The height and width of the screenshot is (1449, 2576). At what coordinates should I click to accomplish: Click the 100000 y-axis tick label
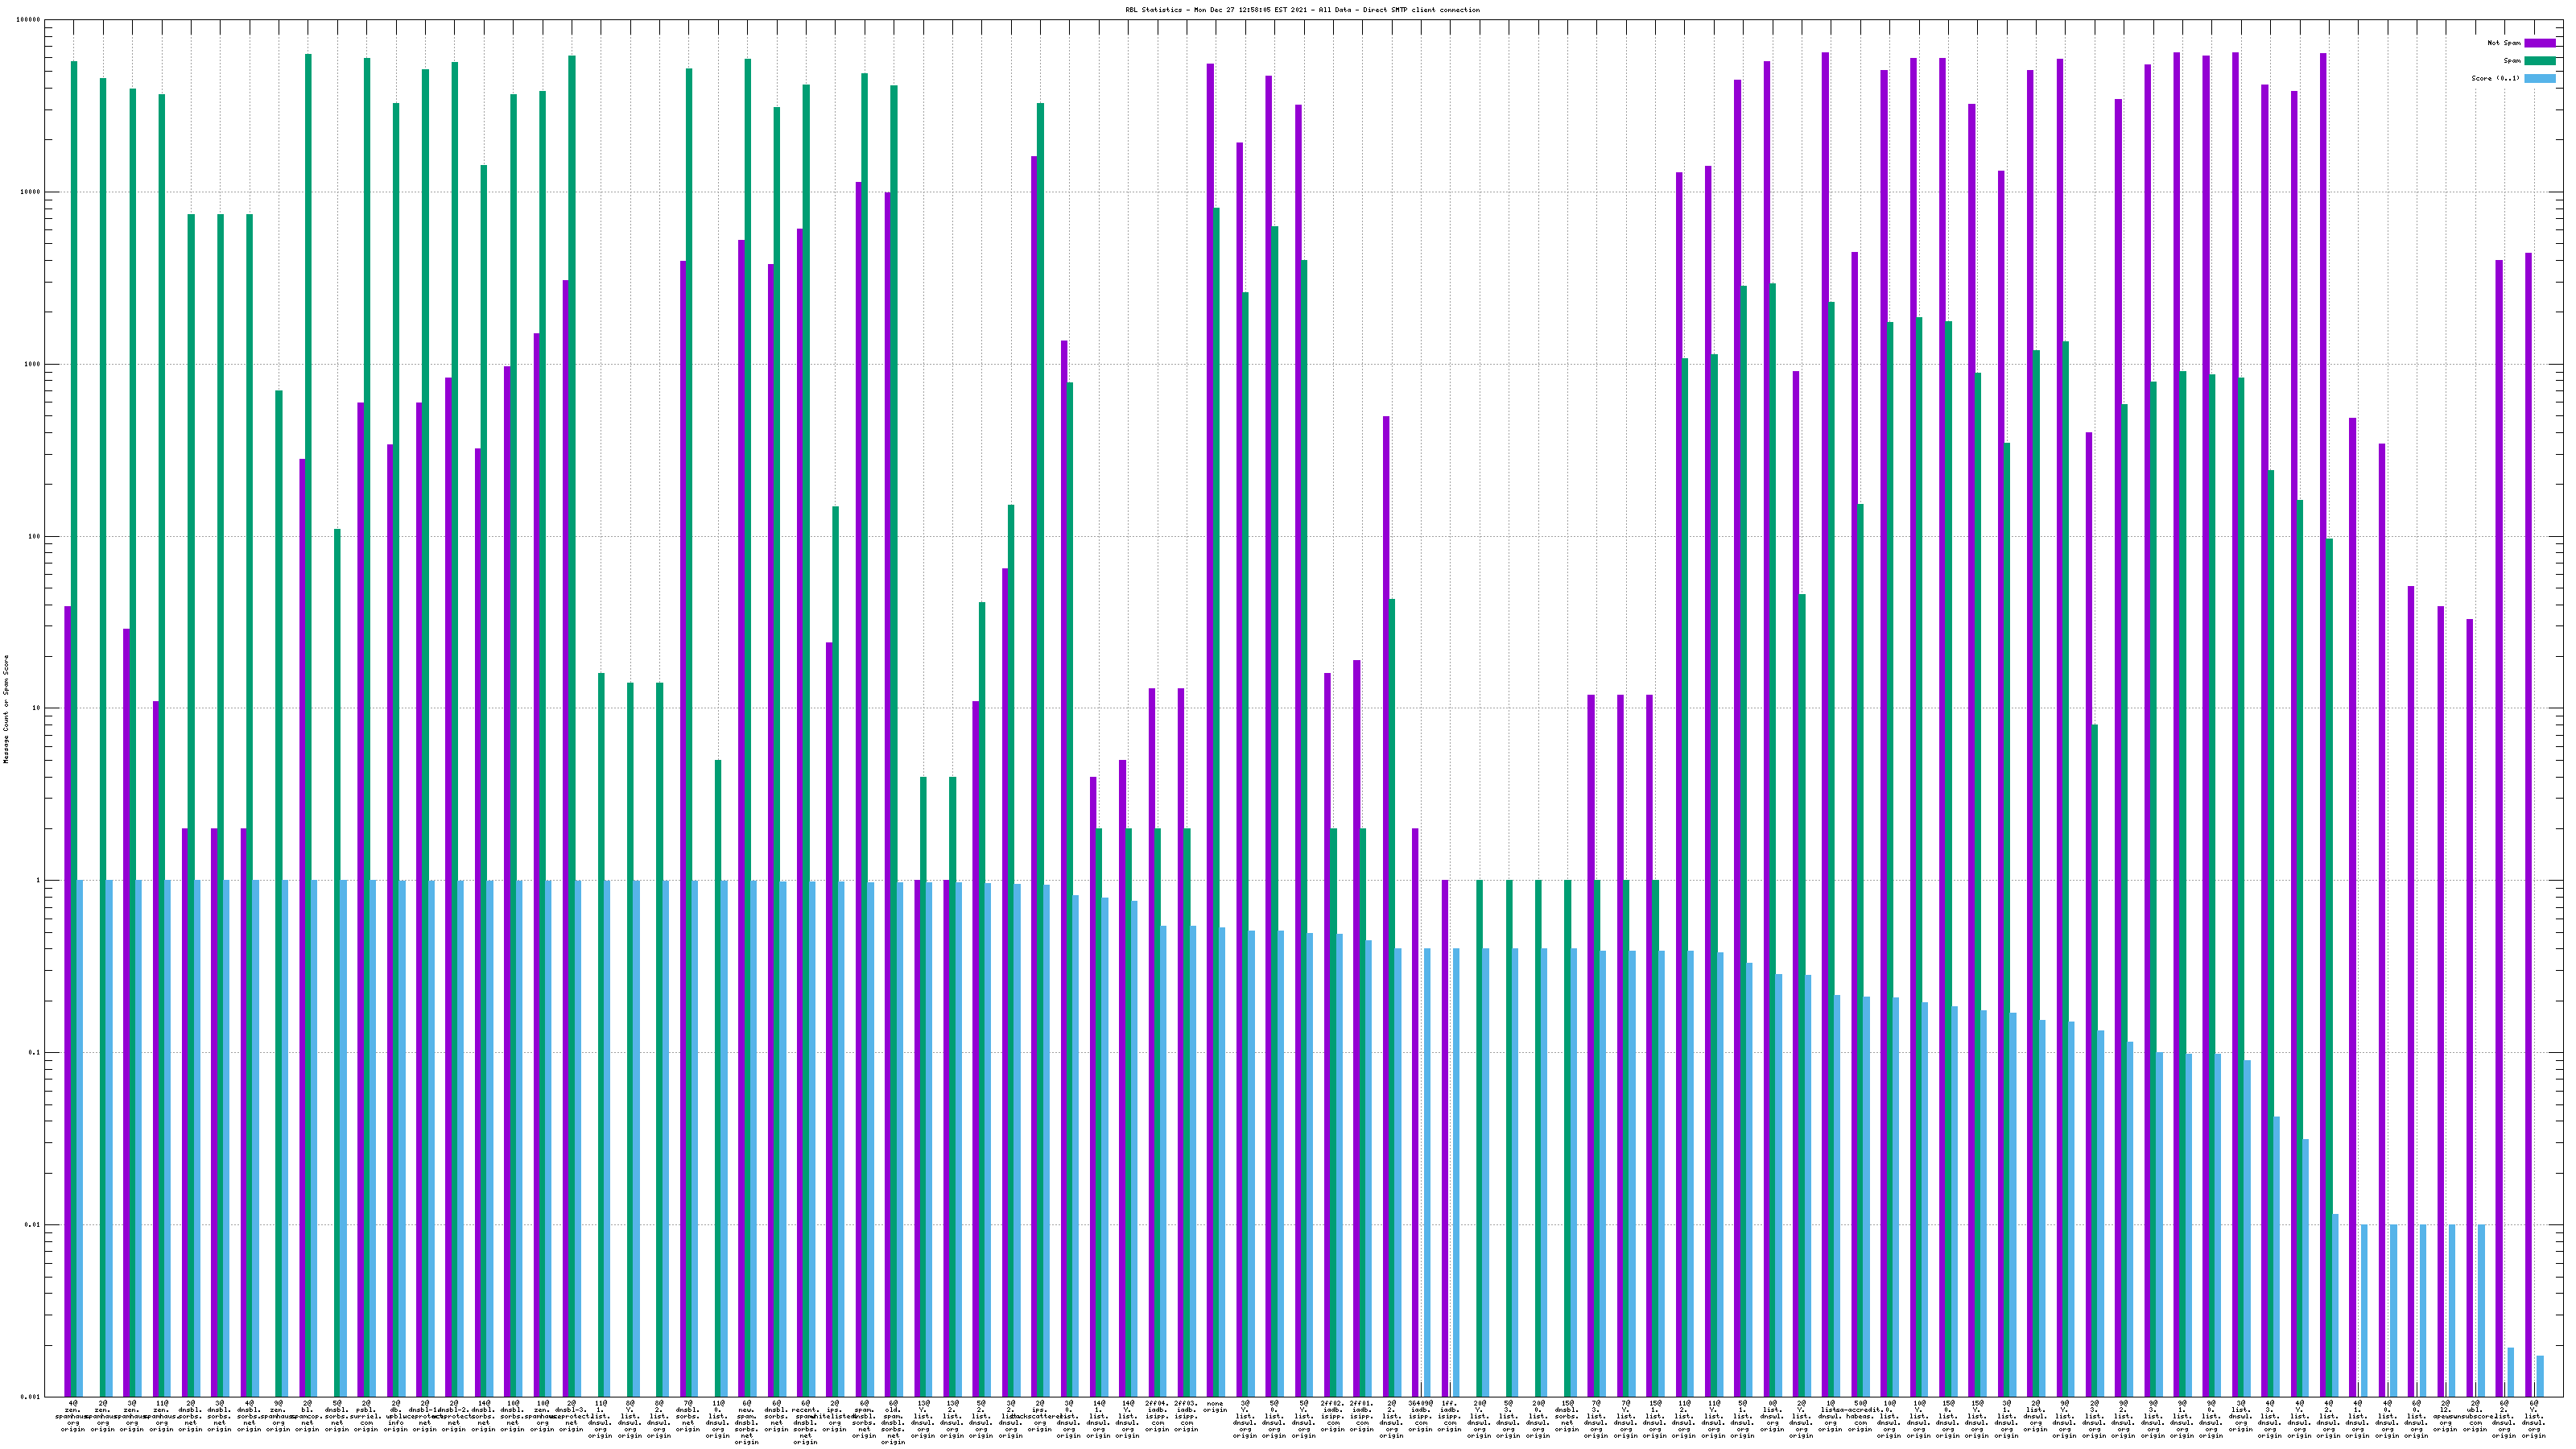(x=29, y=20)
